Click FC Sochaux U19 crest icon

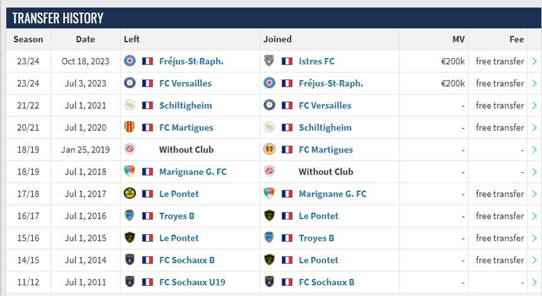(130, 282)
